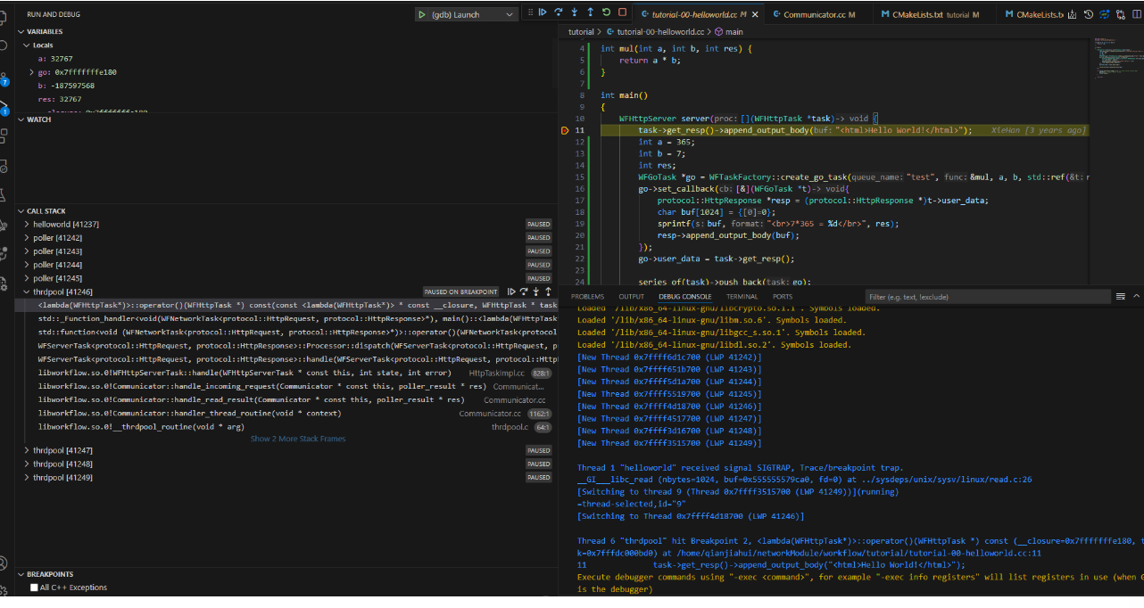The height and width of the screenshot is (608, 1144).
Task: Expand the helloworld [41237] thread
Action: [27, 225]
